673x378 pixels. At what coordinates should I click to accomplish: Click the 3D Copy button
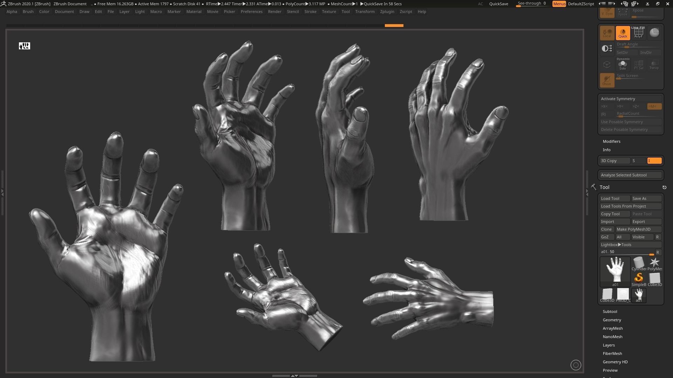615,161
